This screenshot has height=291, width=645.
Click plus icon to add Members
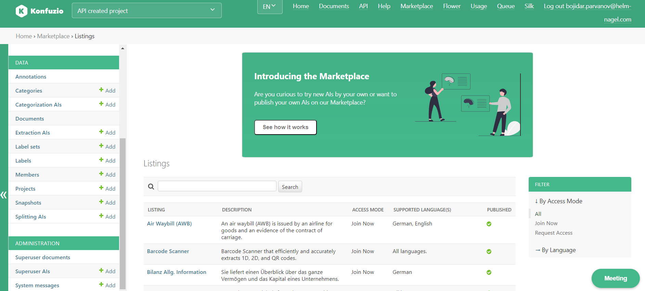pos(101,174)
